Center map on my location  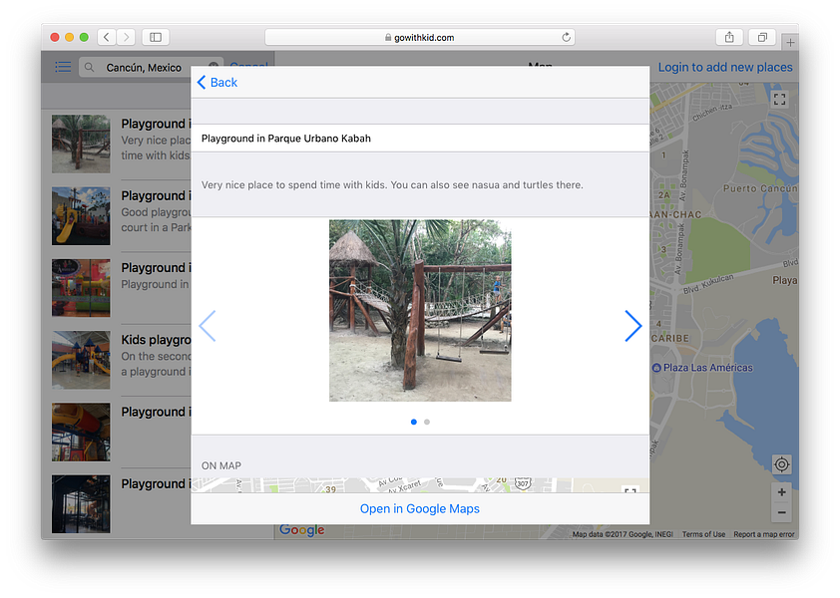(x=781, y=464)
